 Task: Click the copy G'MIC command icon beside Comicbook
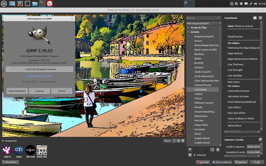click(255, 18)
